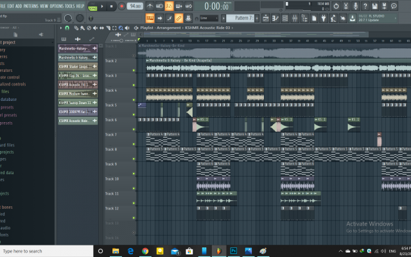Select the playlist draw pencil tool
Screen dimensions: 411x257
pyautogui.click(x=76, y=28)
